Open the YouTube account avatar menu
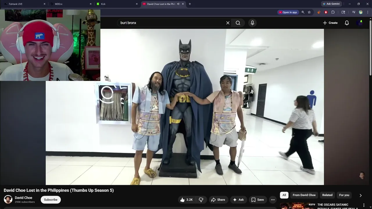The width and height of the screenshot is (372, 209). [360, 23]
